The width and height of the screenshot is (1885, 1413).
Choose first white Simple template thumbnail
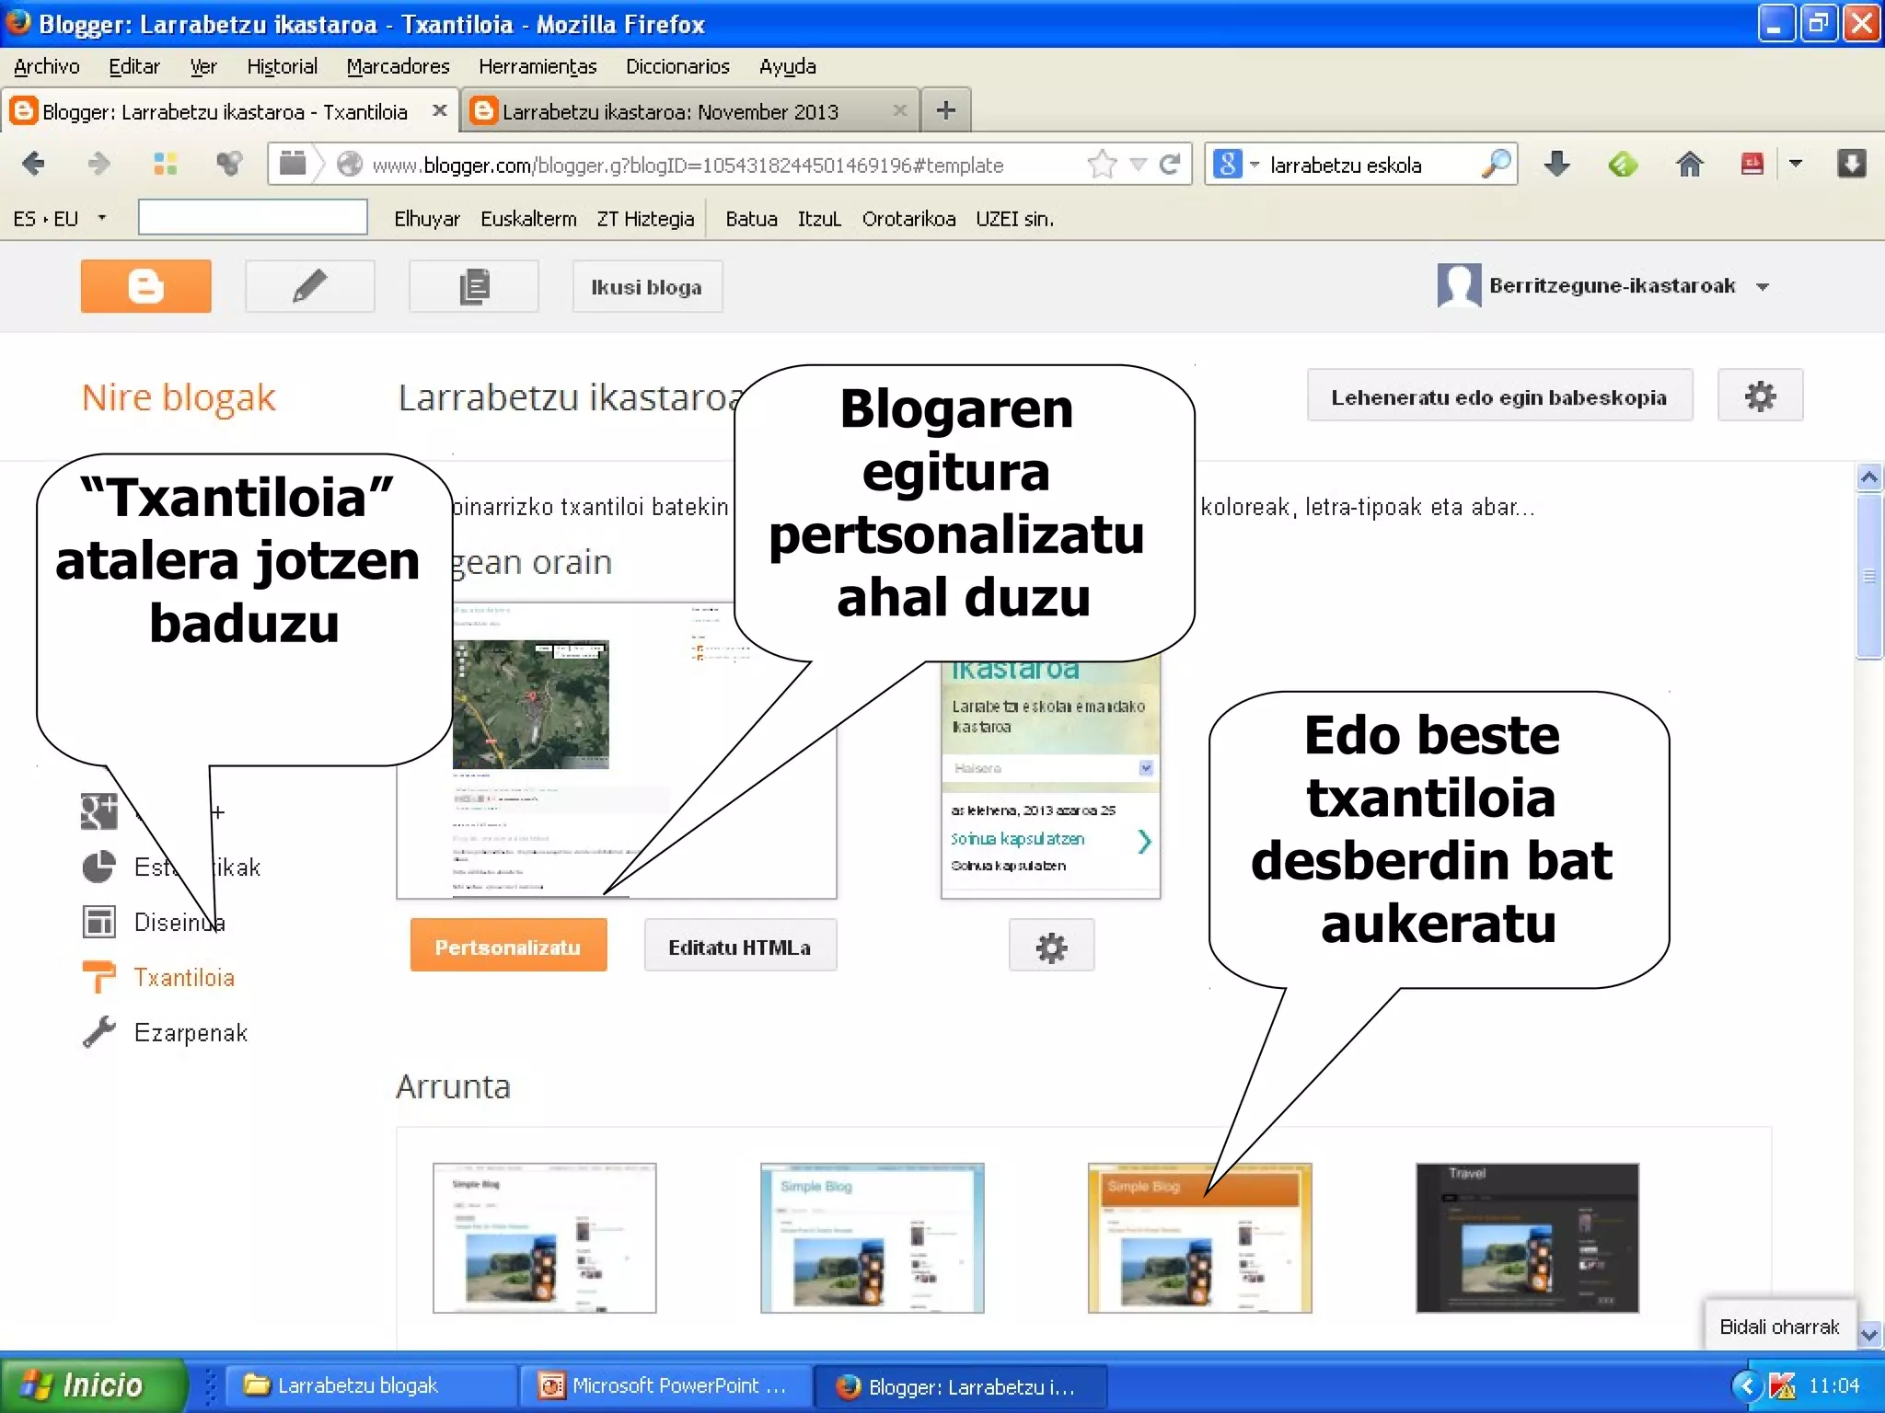coord(545,1237)
